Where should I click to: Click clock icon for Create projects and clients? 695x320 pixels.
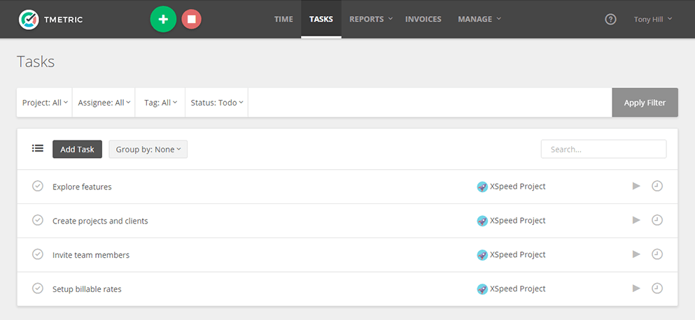point(657,220)
